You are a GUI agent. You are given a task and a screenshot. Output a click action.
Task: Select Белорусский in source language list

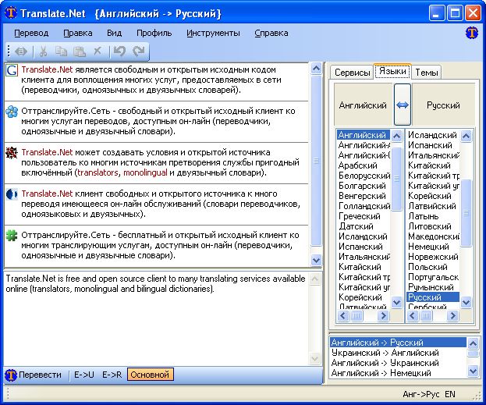click(363, 176)
